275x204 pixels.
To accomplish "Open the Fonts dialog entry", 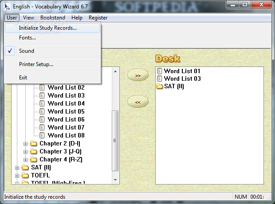I will 52,38.
